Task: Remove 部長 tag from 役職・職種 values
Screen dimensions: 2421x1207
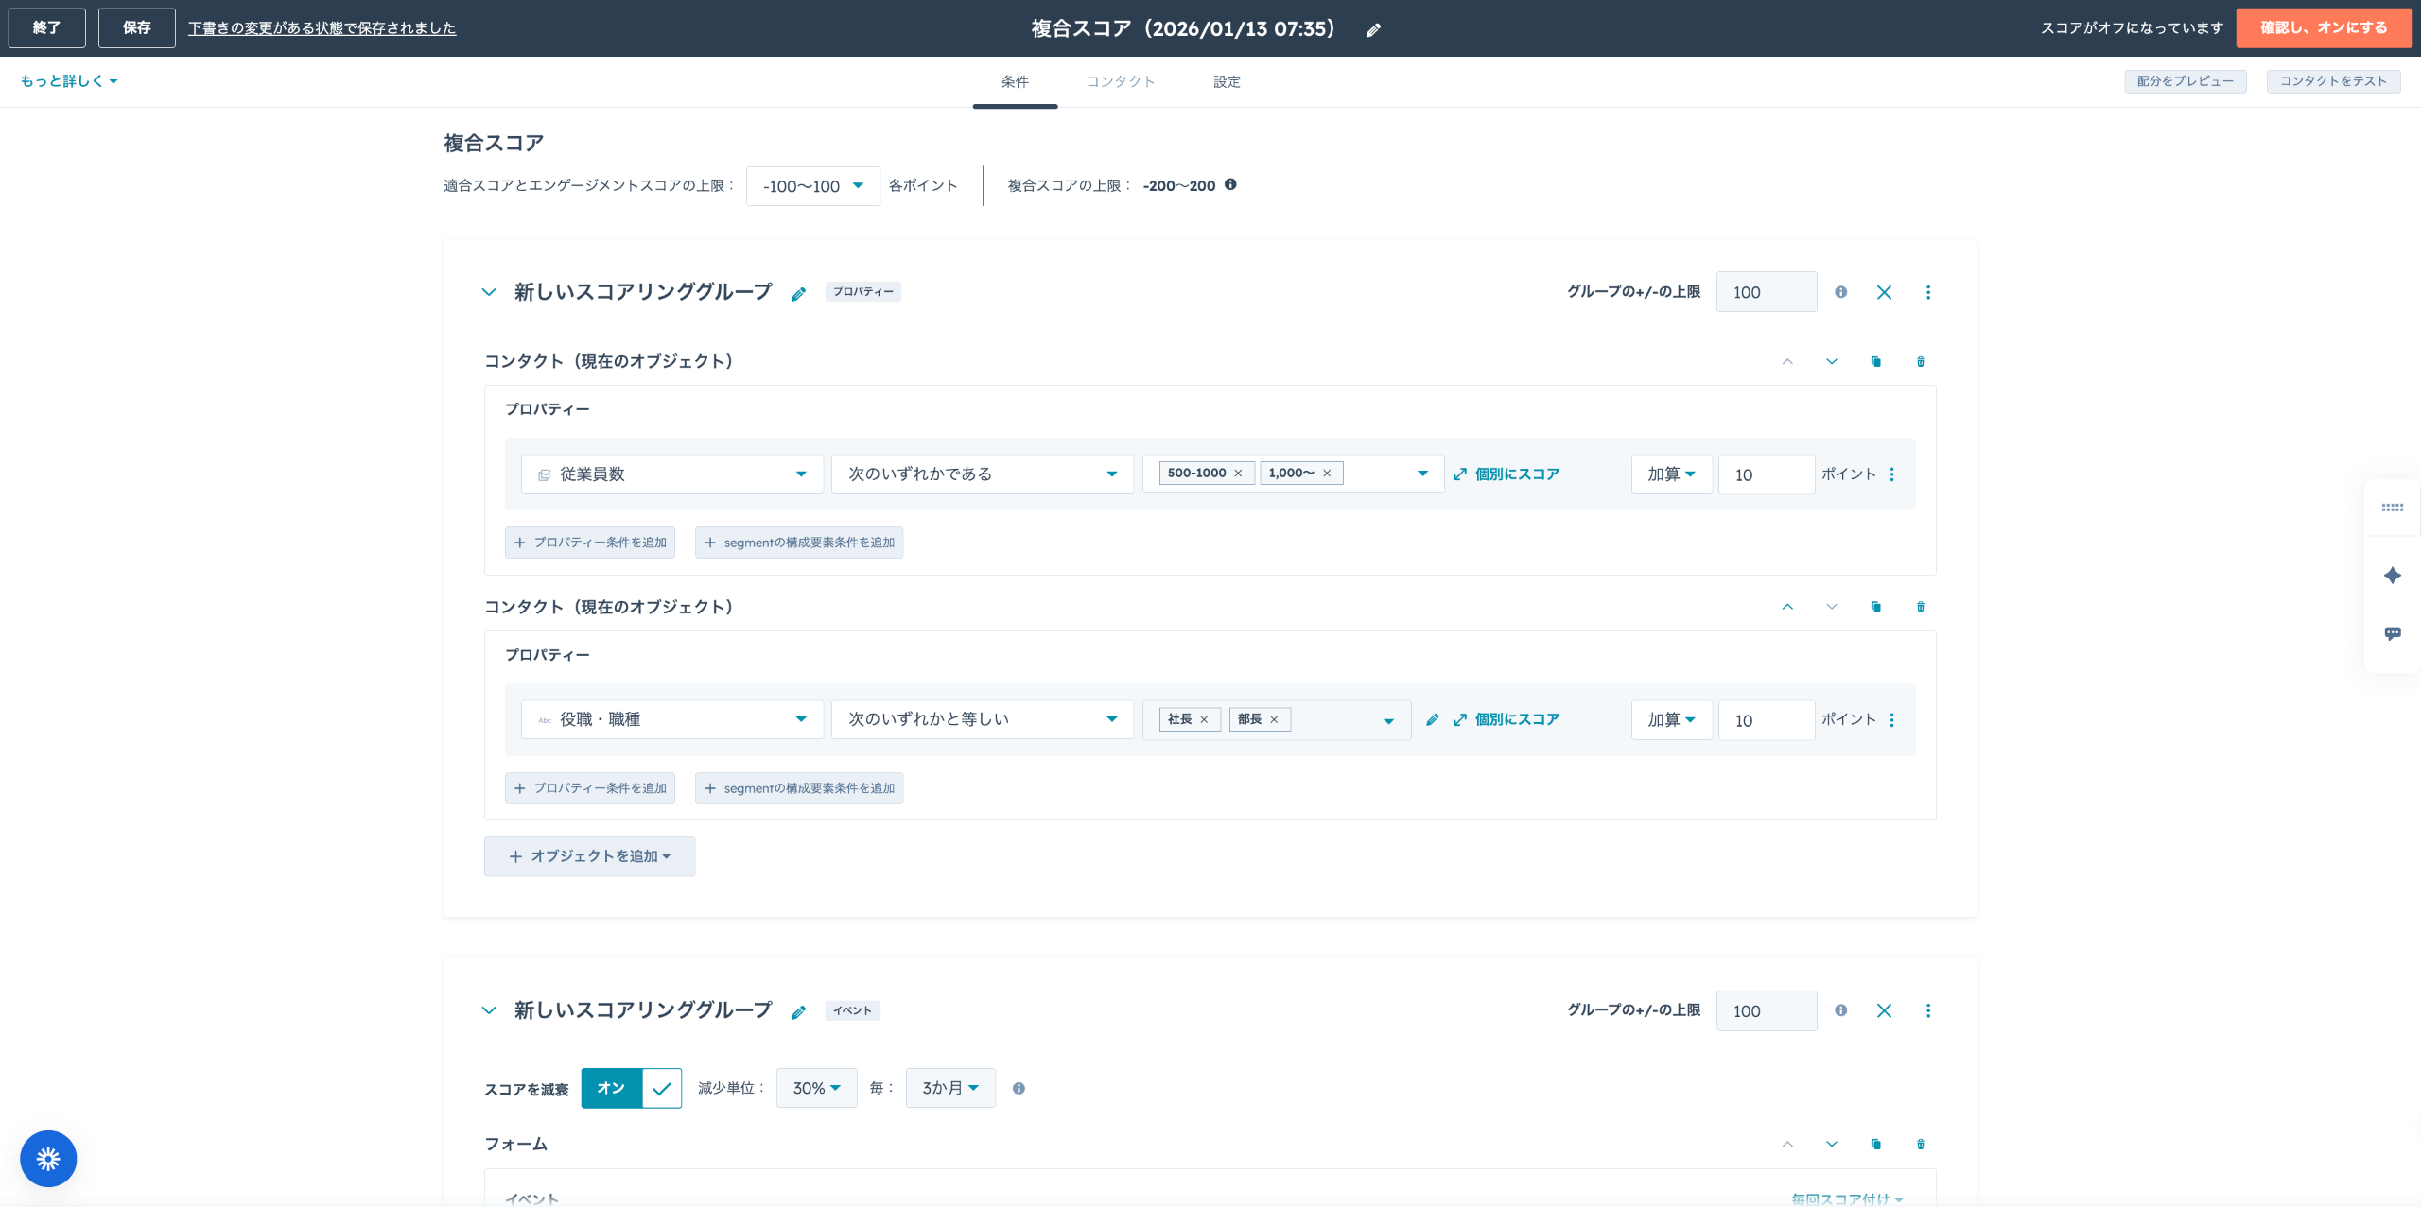Action: 1274,720
